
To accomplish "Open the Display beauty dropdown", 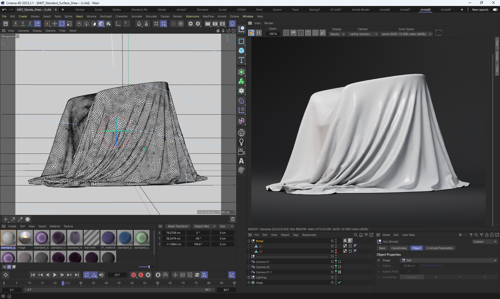I will click(337, 34).
